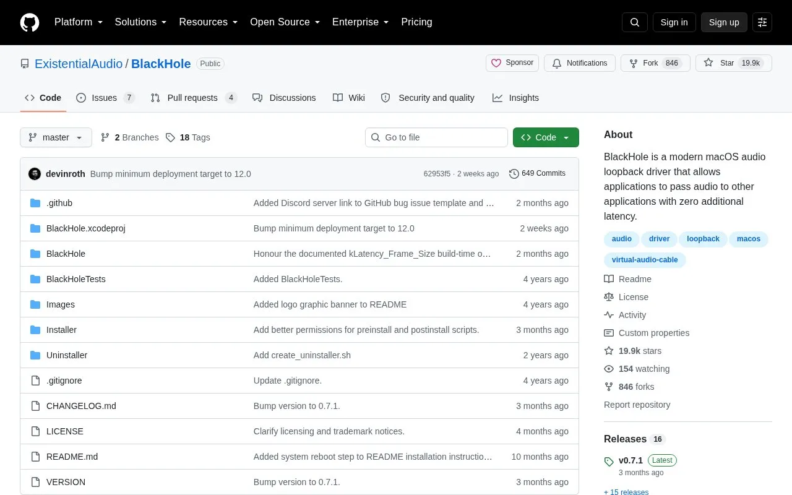Expand the Solutions menu
Screen dimensions: 792x495
pos(140,22)
